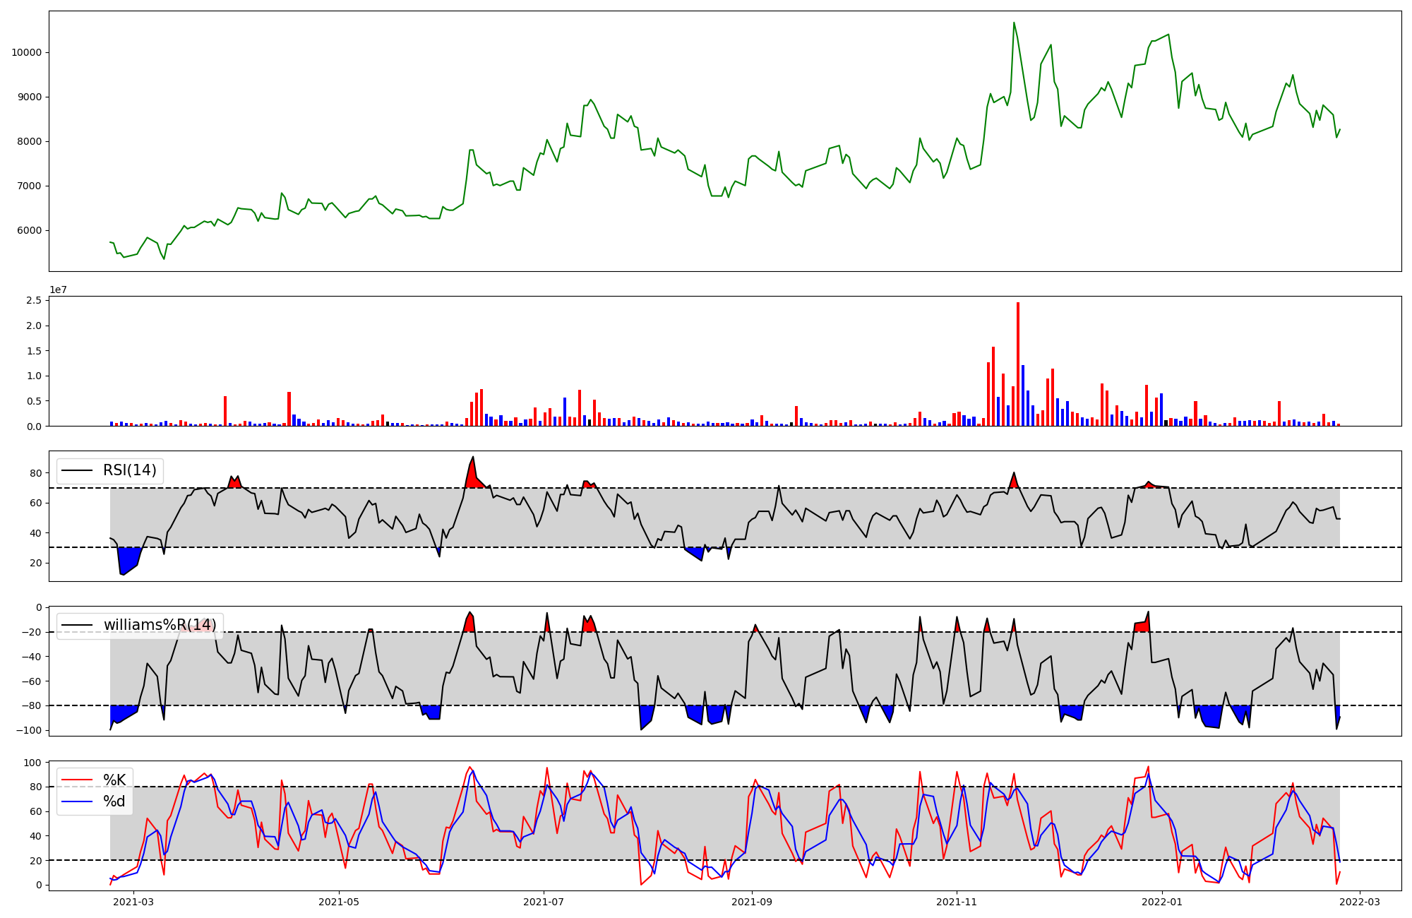Click the 2022-03 date tick label
Viewport: 1412px width, 918px height.
tap(1360, 902)
